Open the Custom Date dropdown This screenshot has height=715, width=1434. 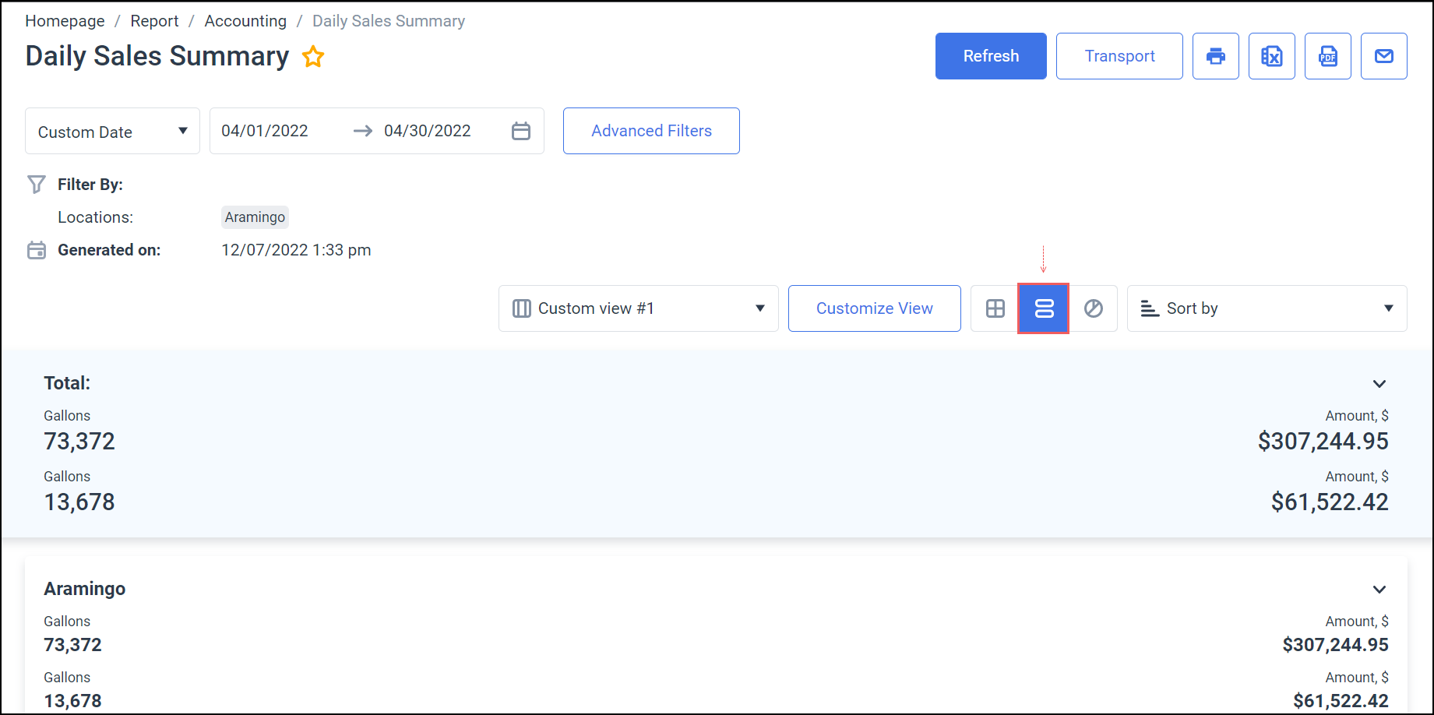(x=112, y=132)
